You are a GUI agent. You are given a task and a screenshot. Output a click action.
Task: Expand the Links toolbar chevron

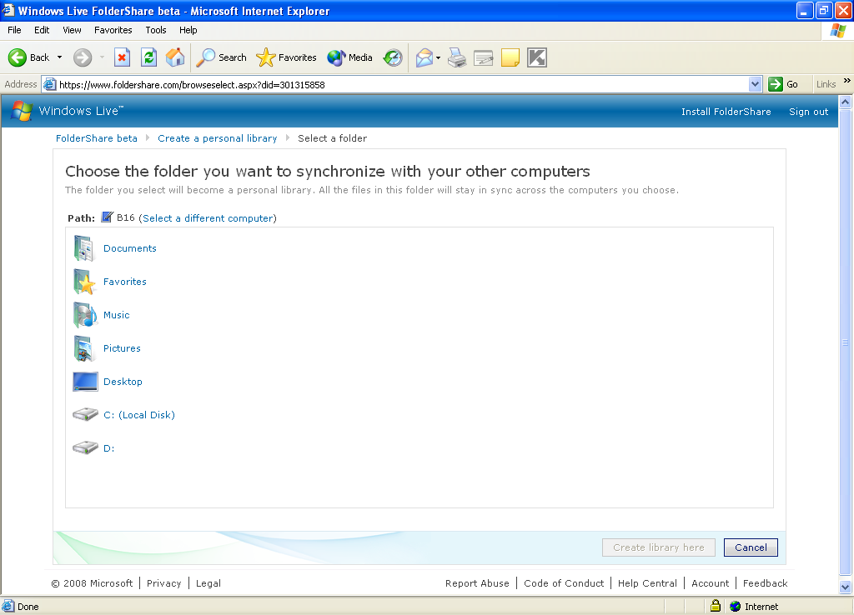pos(847,81)
